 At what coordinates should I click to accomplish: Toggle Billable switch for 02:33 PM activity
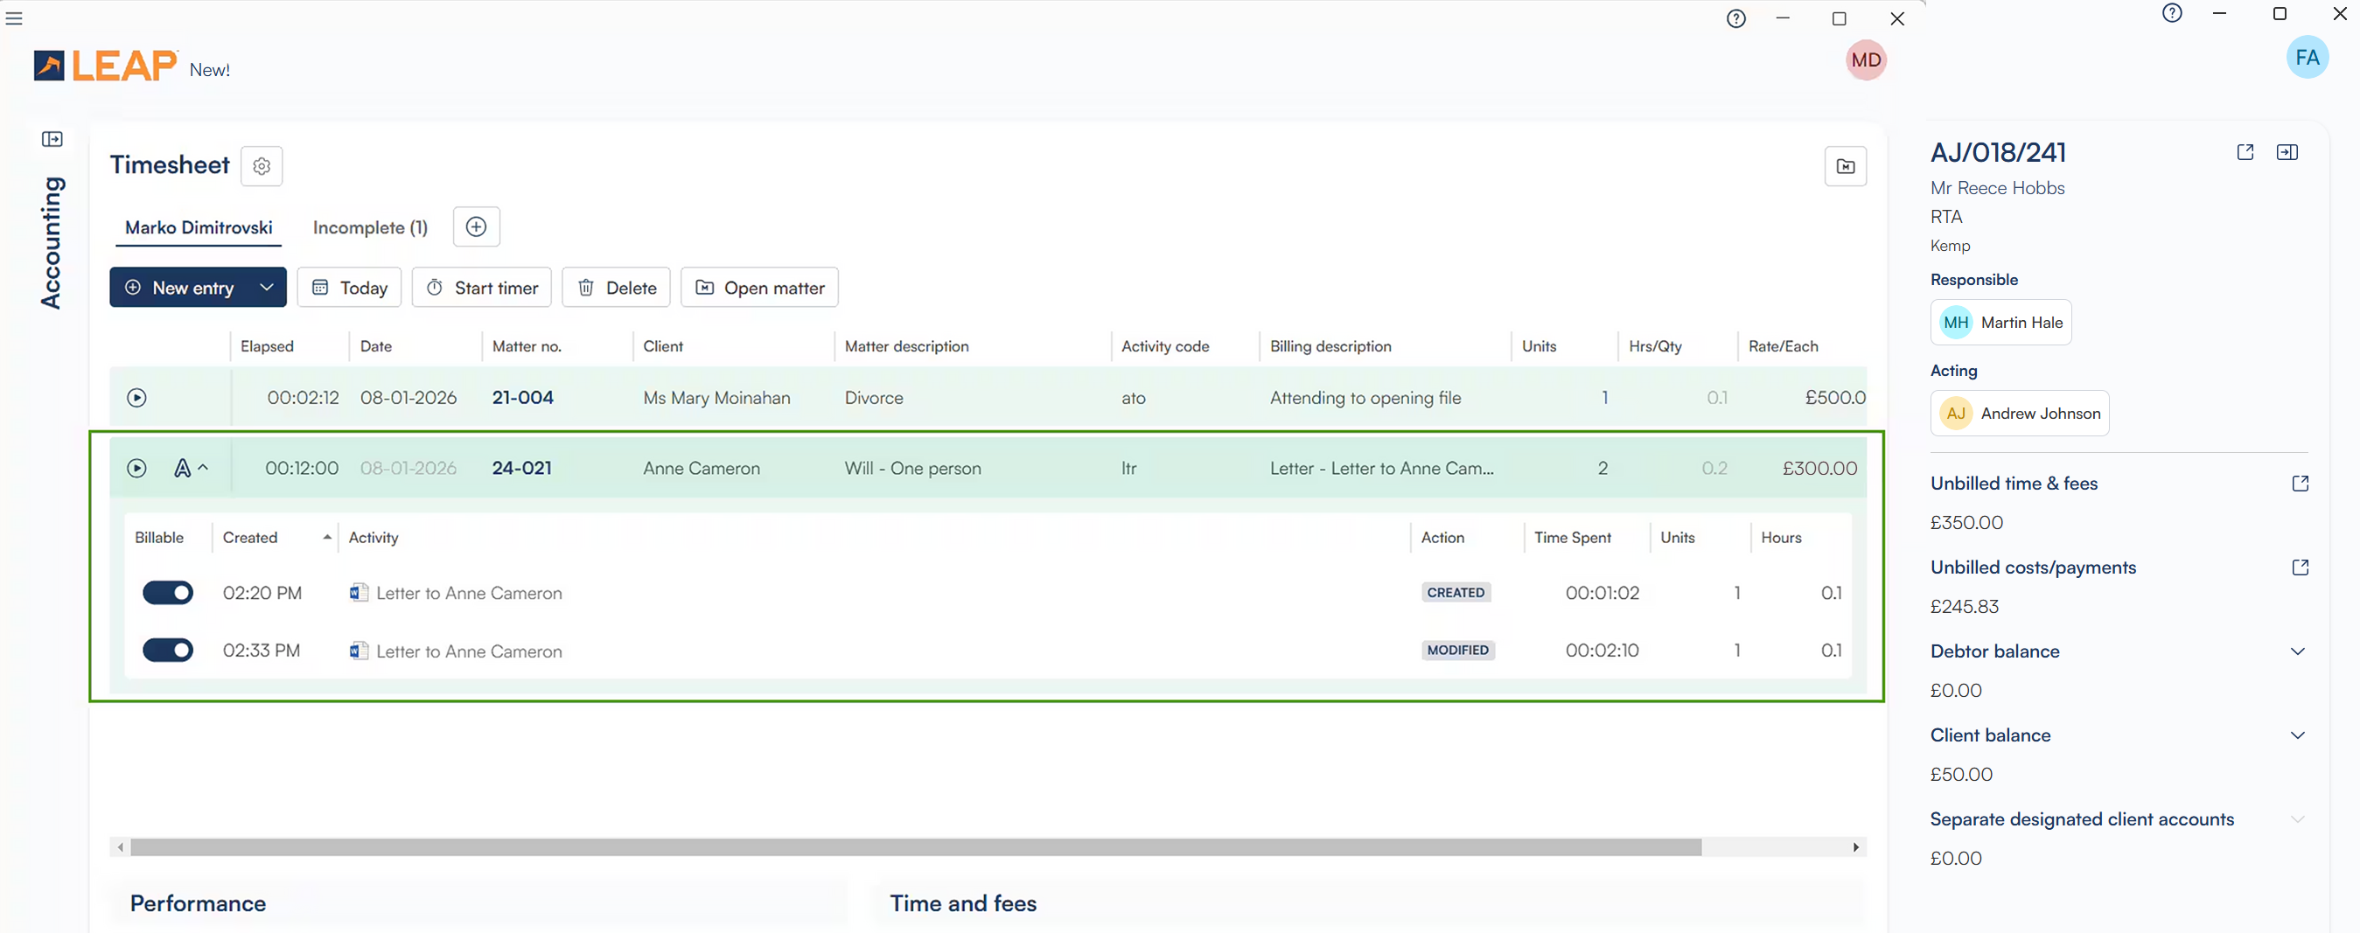coord(168,651)
